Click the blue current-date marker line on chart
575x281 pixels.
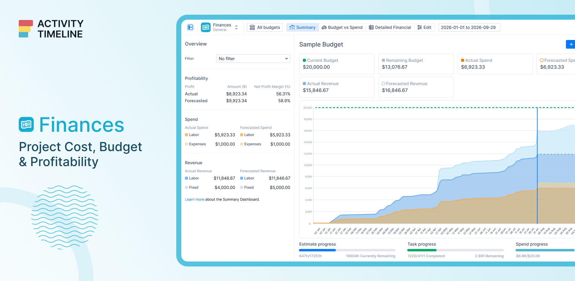click(537, 165)
